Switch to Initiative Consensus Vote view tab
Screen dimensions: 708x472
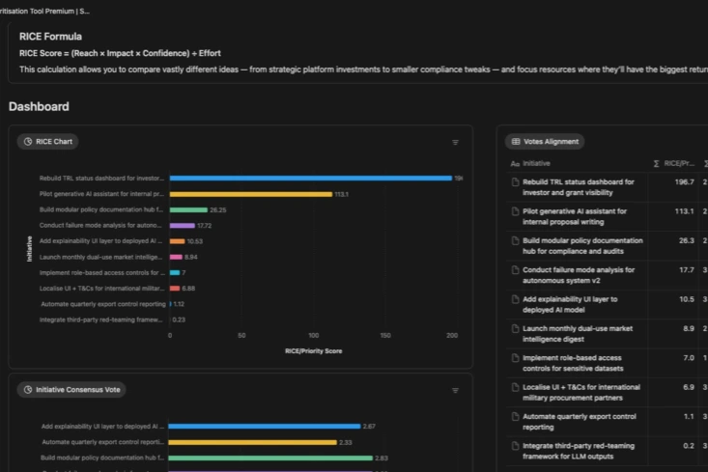tap(72, 390)
